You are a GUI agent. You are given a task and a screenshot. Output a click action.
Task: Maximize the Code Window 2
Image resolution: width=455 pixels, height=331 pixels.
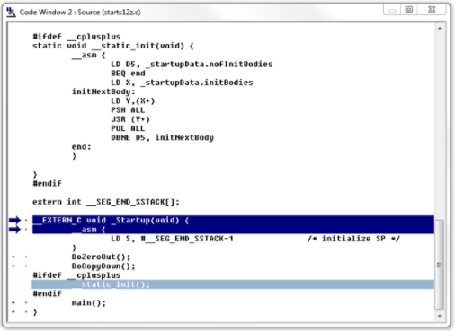pyautogui.click(x=409, y=10)
